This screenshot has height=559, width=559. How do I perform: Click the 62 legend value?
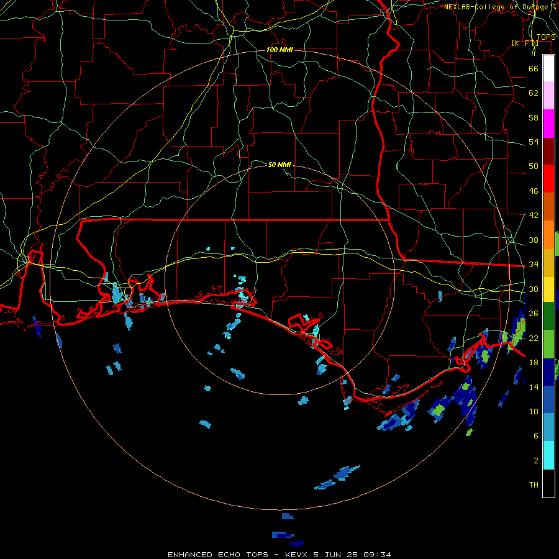[x=534, y=93]
